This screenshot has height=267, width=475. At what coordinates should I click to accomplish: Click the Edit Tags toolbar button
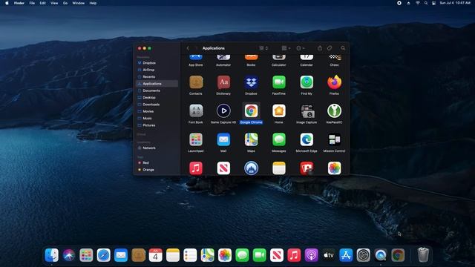tap(330, 48)
